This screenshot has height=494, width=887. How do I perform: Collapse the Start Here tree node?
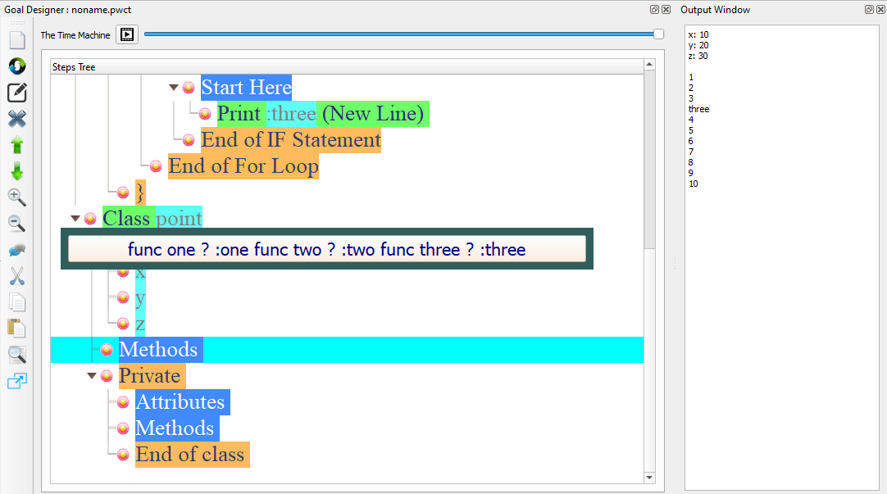(x=173, y=87)
